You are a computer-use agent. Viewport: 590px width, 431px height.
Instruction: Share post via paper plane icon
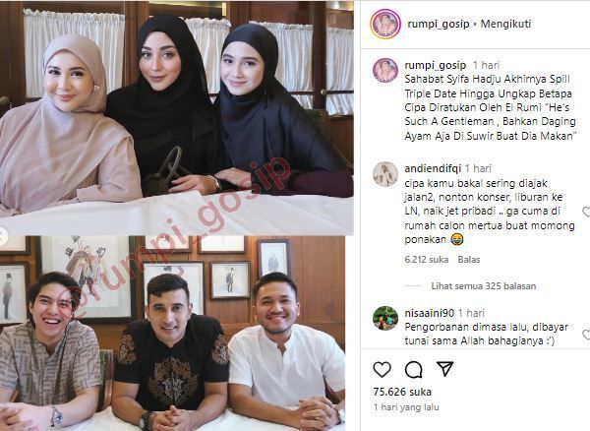445,368
